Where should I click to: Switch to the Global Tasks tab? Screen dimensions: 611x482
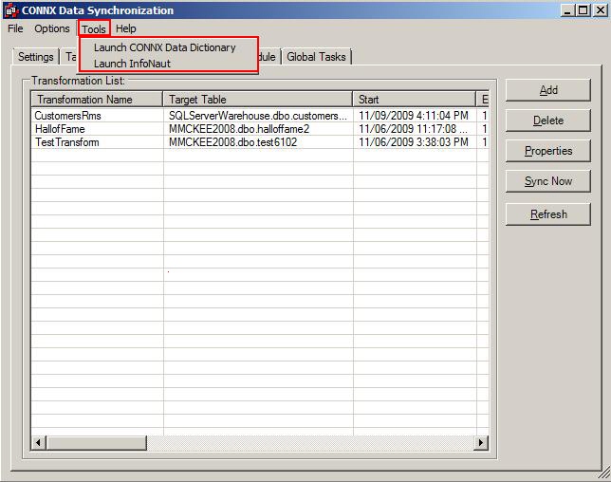[316, 57]
